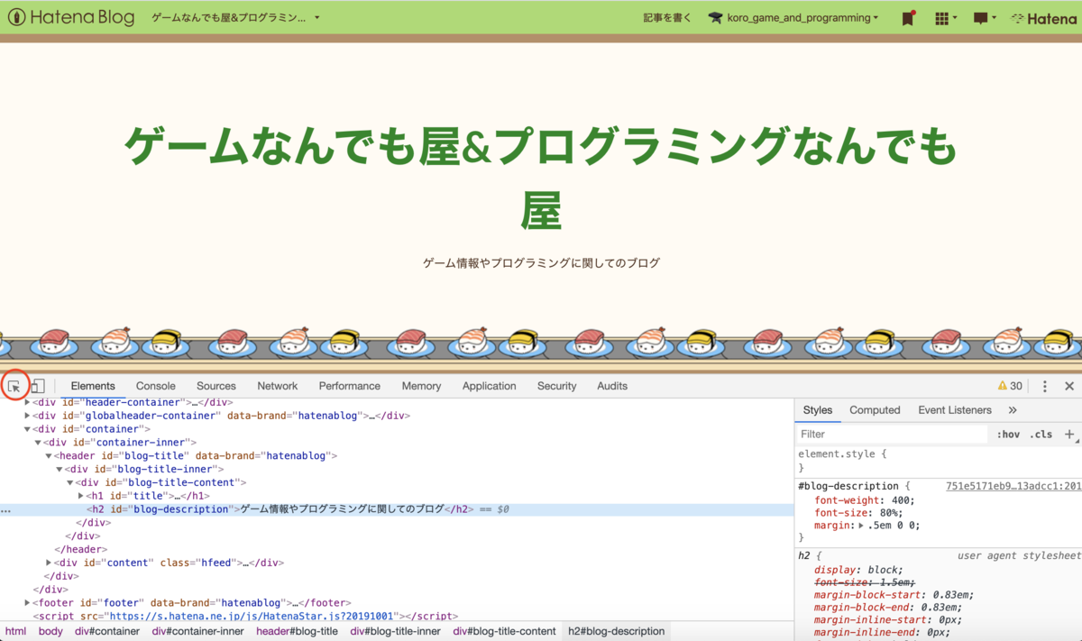The image size is (1082, 641).
Task: Click the element.style rule block
Action: pyautogui.click(x=938, y=461)
